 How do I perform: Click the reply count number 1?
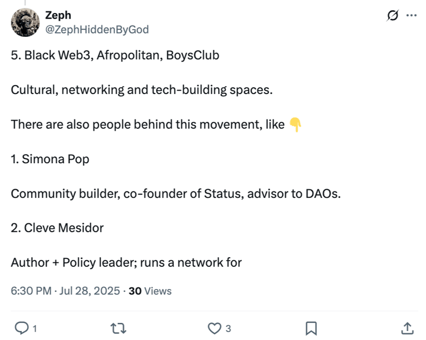click(34, 329)
